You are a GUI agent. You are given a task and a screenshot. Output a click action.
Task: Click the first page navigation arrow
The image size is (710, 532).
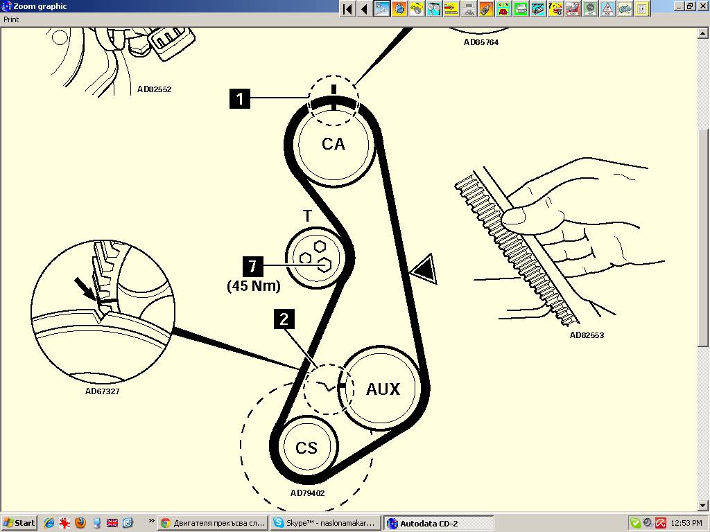[347, 8]
